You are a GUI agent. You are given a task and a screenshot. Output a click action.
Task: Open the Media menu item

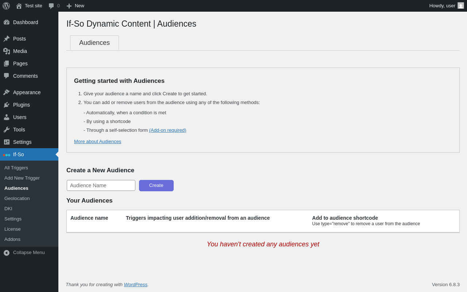(20, 51)
